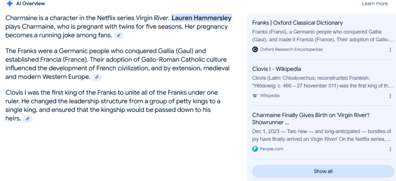Click the People.com favicon icon
The width and height of the screenshot is (396, 181).
click(255, 149)
